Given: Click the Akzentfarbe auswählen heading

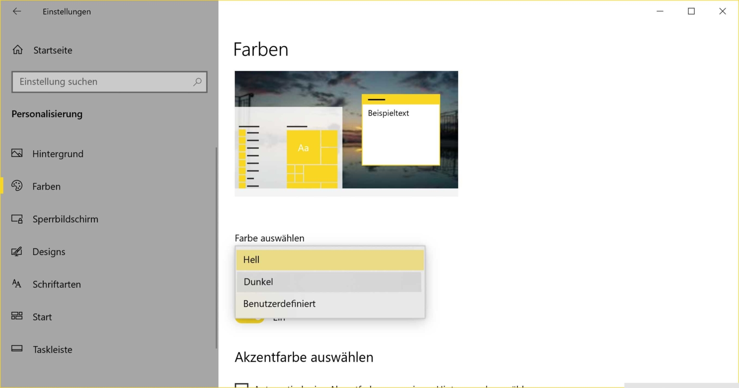Looking at the screenshot, I should click(x=304, y=357).
